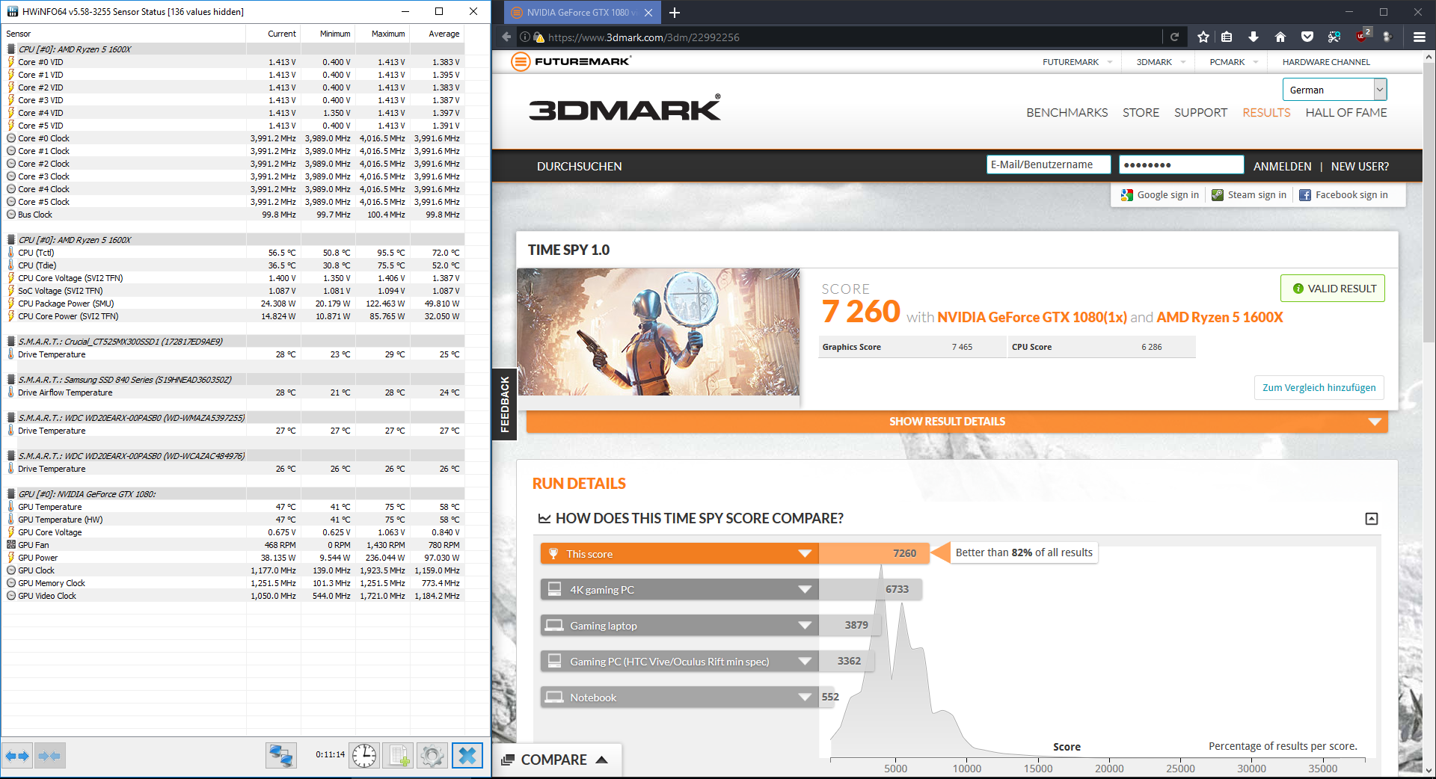Click grey spheres extension icon in Firefox toolbar
Screen dimensions: 1436x779
pyautogui.click(x=1388, y=37)
